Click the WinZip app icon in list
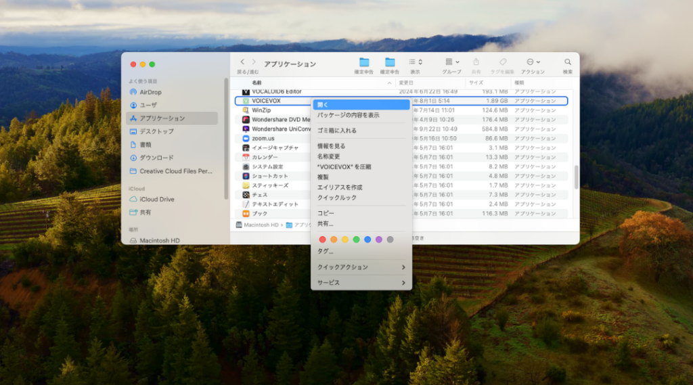Viewport: 693px width, 385px height. (246, 110)
